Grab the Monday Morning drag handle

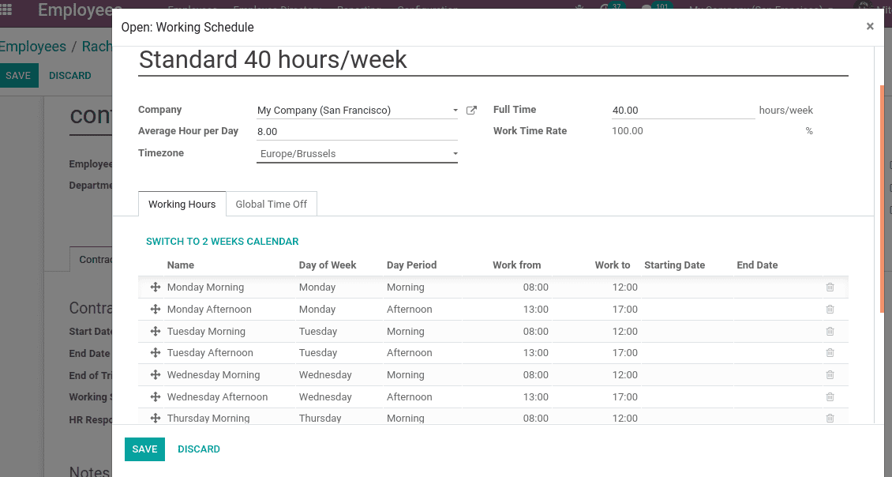(x=155, y=287)
